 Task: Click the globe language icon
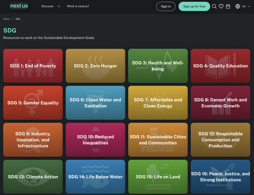pos(238,6)
